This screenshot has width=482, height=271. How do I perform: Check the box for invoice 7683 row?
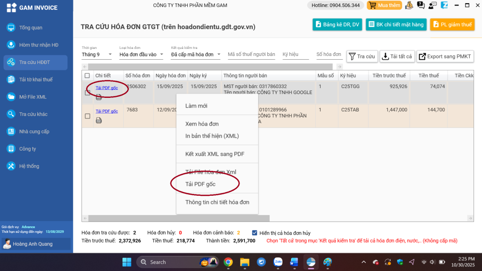87,116
